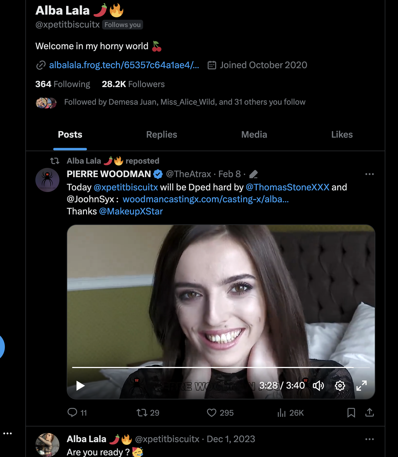Switch to the Media tab
The height and width of the screenshot is (457, 398).
click(254, 135)
